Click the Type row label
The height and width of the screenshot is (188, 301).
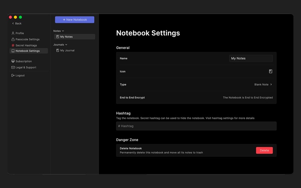coord(123,84)
